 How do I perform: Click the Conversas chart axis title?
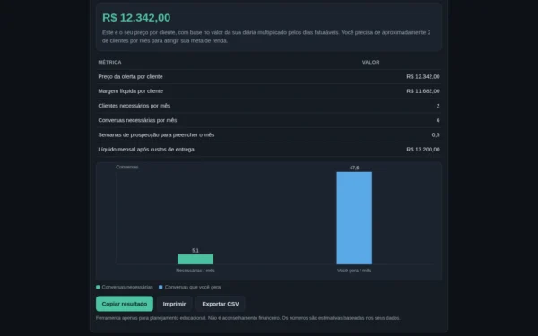[127, 167]
